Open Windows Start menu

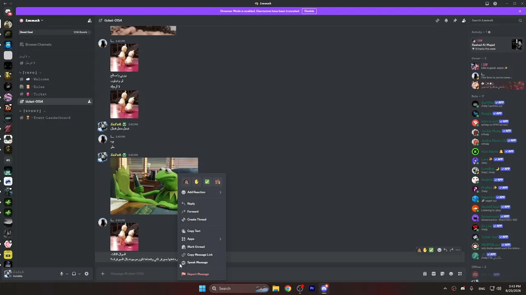(x=202, y=288)
